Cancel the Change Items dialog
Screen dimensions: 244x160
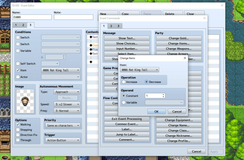[177, 111]
